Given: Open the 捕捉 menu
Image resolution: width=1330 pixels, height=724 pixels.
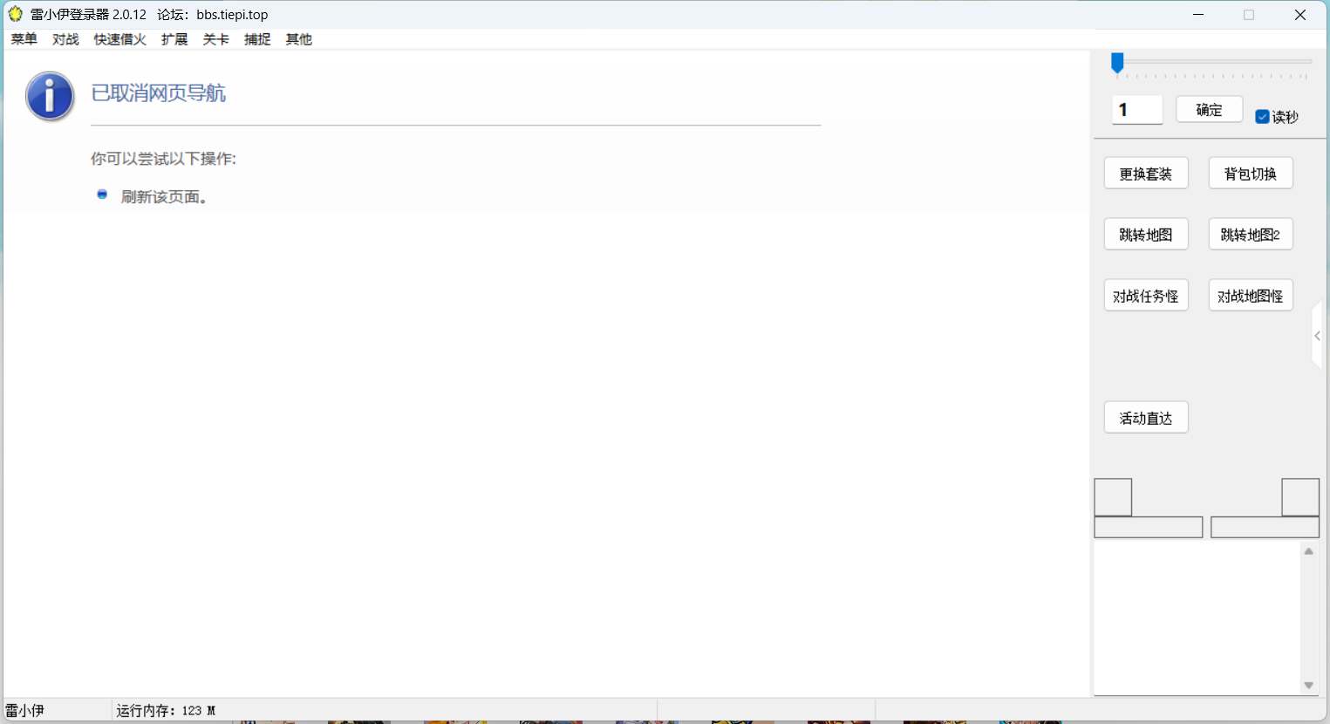Looking at the screenshot, I should click(x=257, y=39).
